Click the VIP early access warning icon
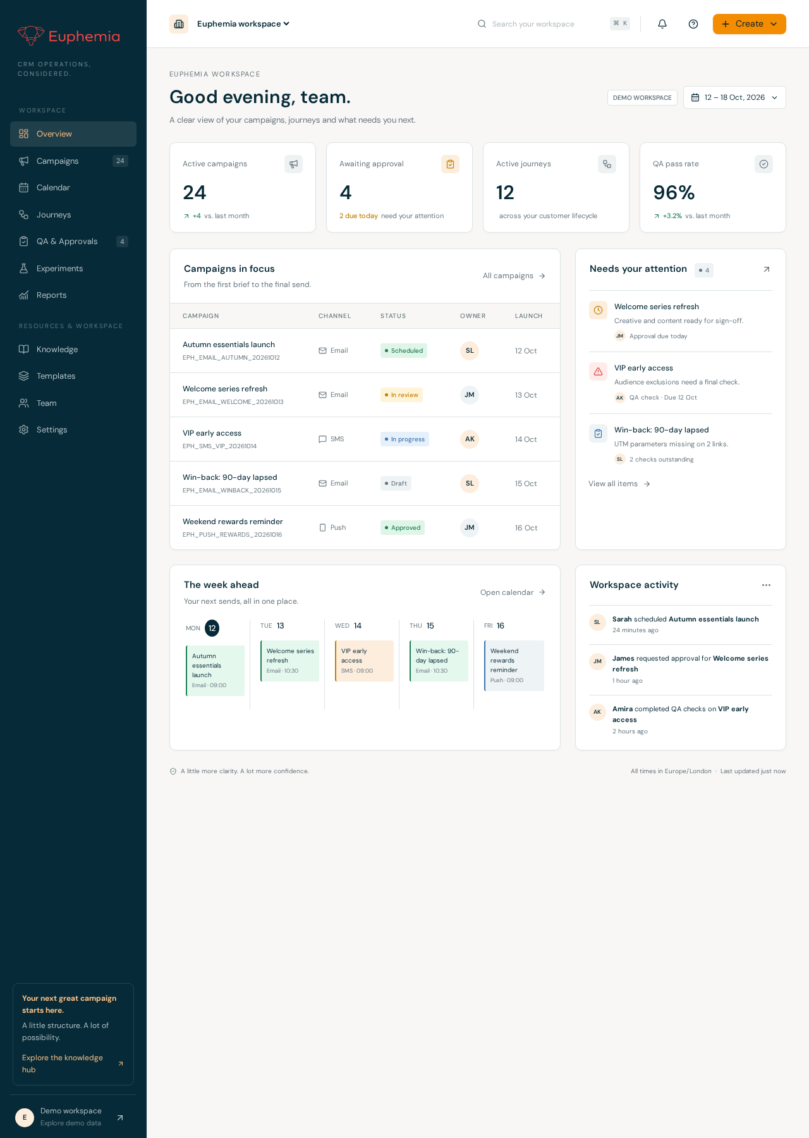This screenshot has width=809, height=1138. pos(598,372)
